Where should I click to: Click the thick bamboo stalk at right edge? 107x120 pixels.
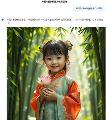click(98, 72)
